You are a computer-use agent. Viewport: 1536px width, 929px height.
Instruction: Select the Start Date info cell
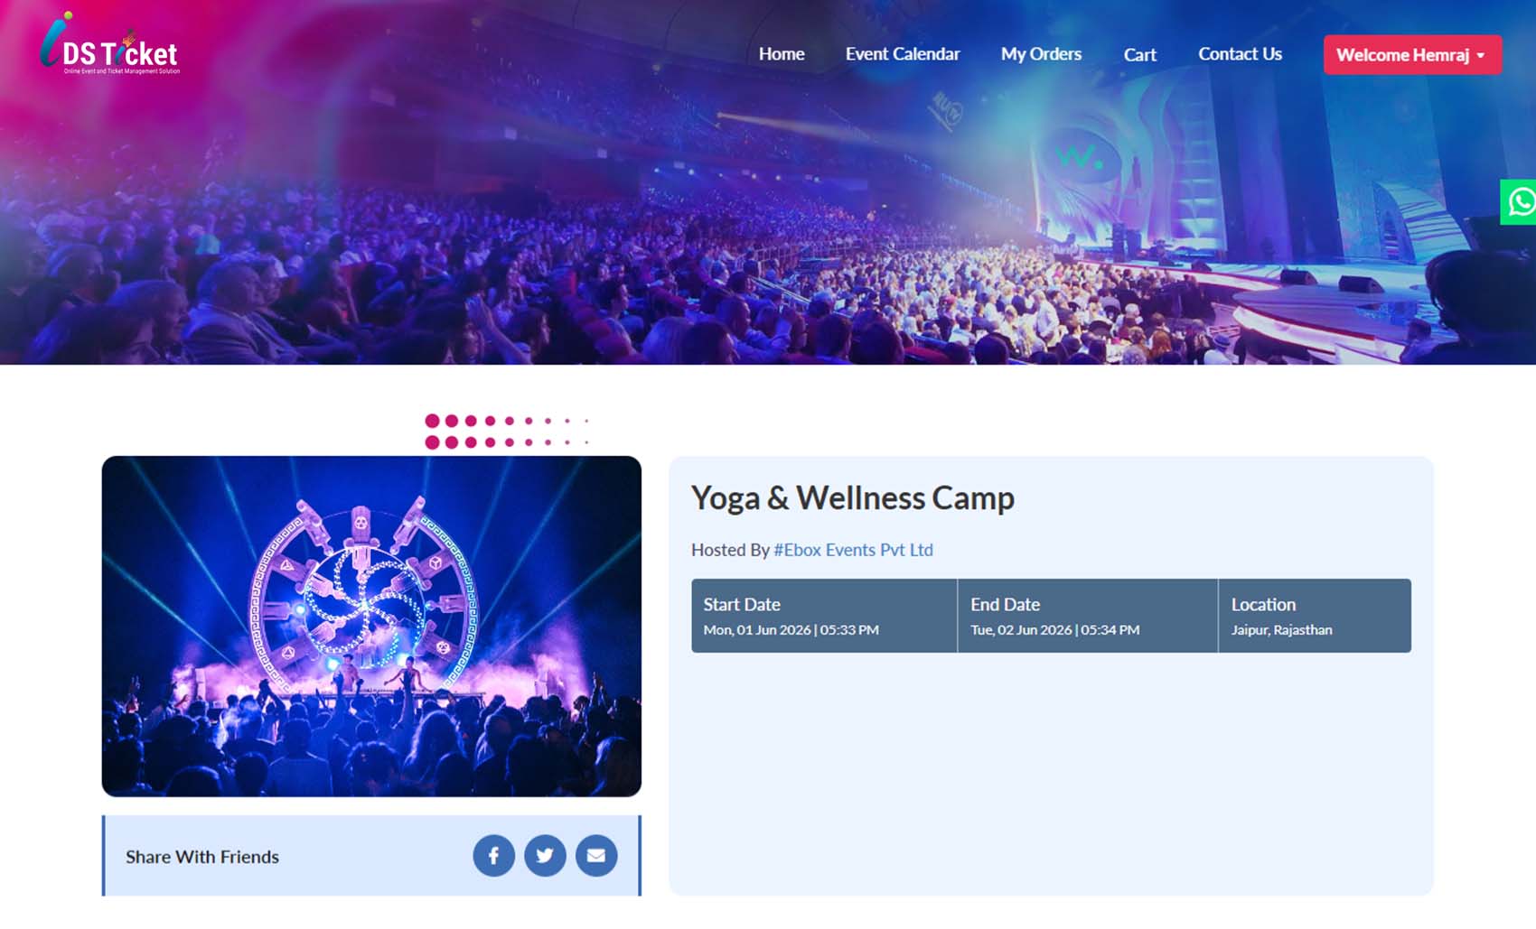coord(824,616)
